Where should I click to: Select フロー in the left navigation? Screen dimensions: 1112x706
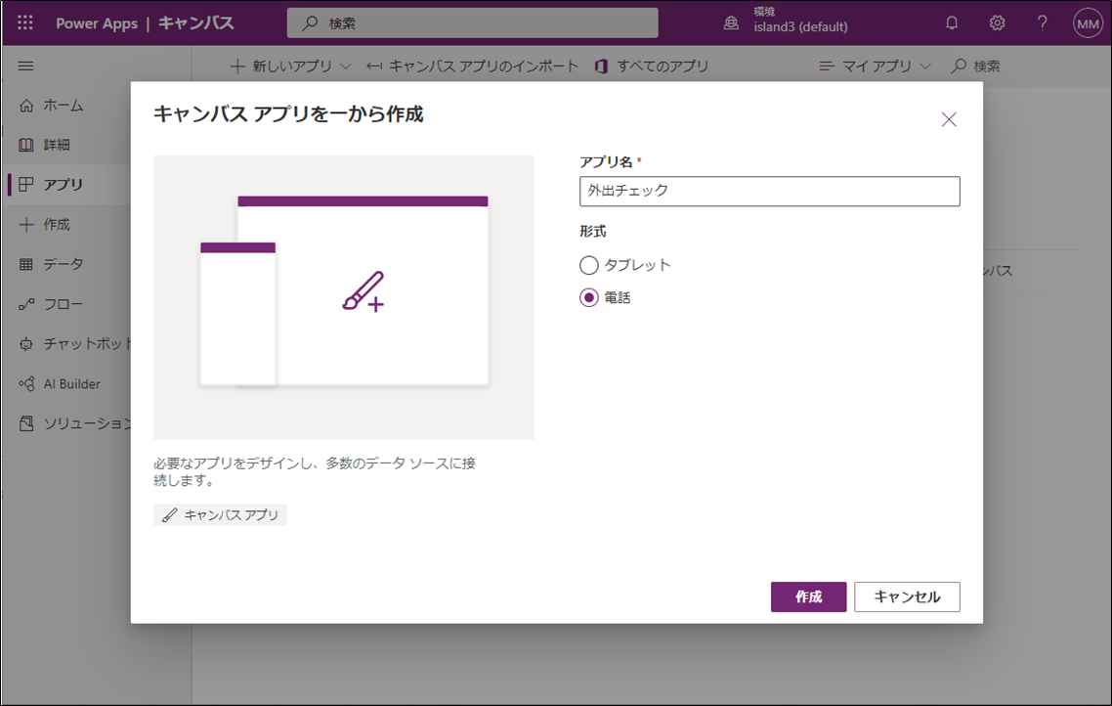click(x=59, y=304)
